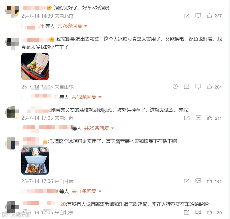Share the comment from Shandong

point(186,87)
